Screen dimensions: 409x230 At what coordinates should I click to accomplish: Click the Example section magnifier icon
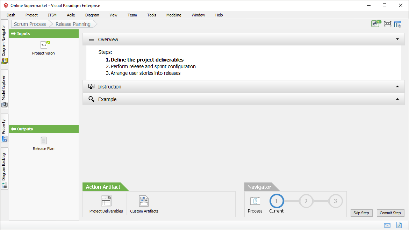click(91, 99)
